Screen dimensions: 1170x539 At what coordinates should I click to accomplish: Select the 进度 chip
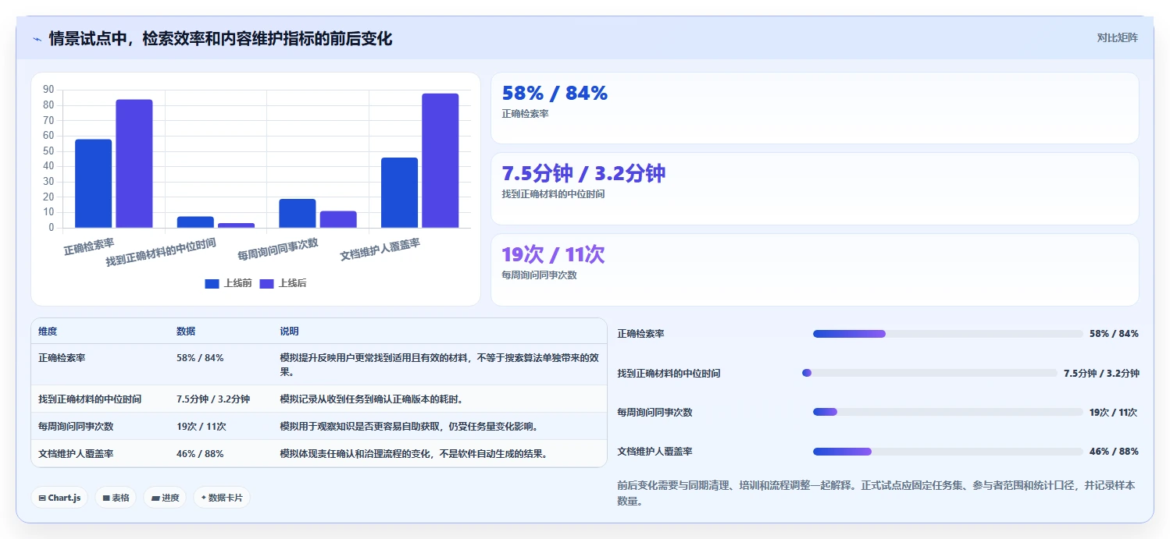165,498
